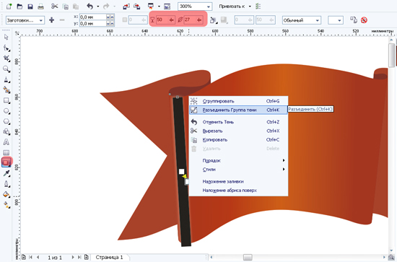Click the Export icon
Image resolution: width=397 pixels, height=262 pixels.
(x=136, y=6)
